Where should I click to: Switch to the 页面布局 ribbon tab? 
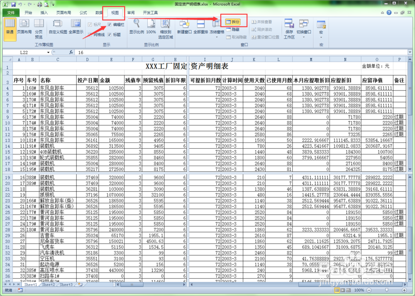tap(63, 13)
